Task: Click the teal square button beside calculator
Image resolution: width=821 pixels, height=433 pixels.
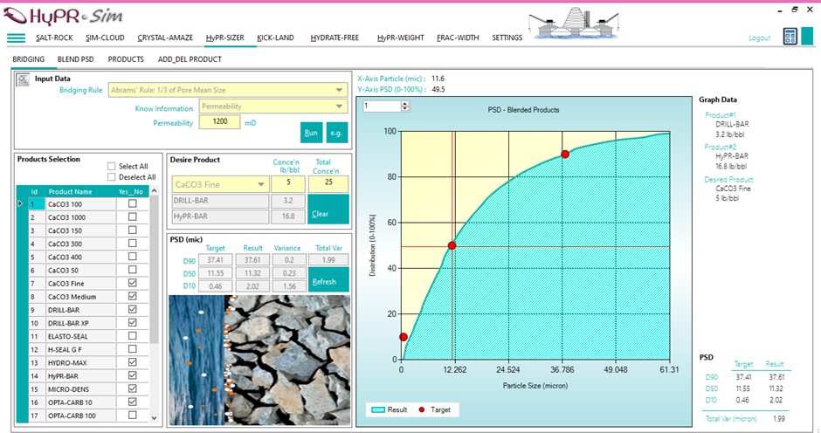Action: pos(807,36)
